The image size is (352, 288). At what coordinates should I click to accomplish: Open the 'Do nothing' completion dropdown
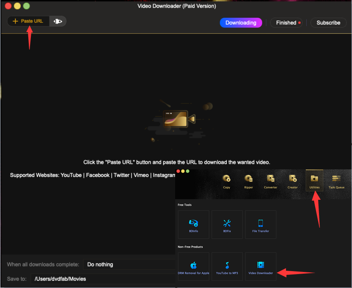pos(129,264)
